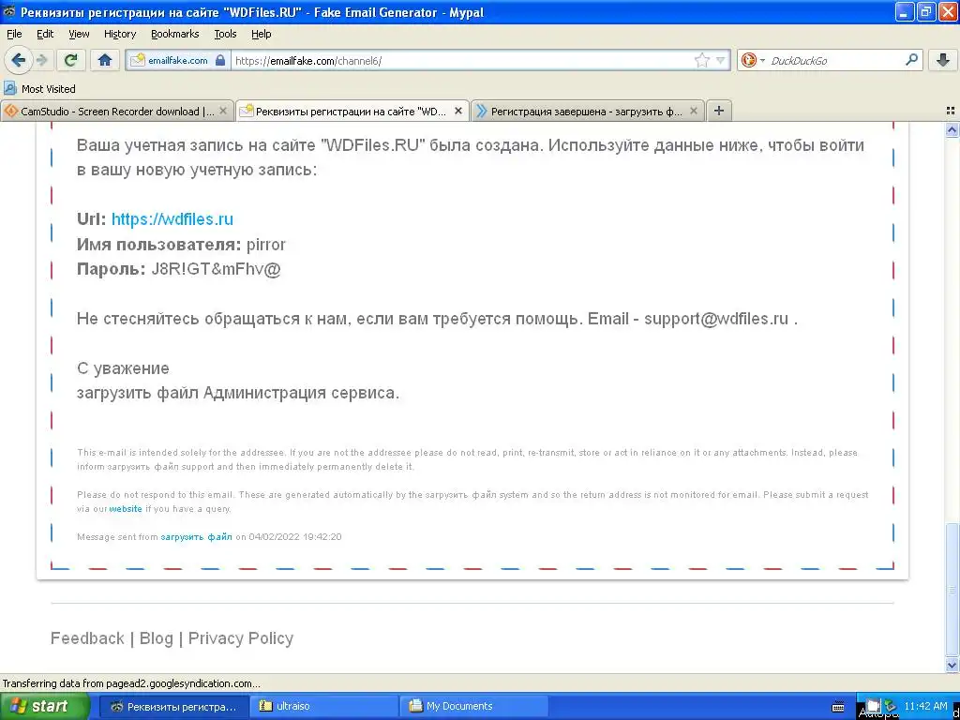960x720 pixels.
Task: Open the Privacy Policy link
Action: tap(241, 637)
